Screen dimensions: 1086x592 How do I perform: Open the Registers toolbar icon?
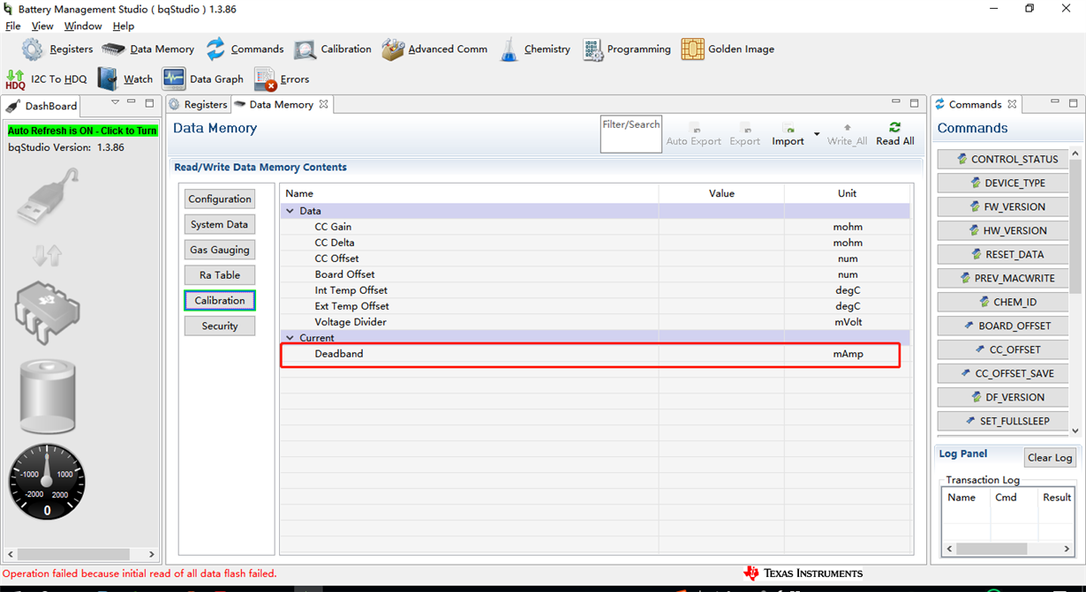coord(33,49)
